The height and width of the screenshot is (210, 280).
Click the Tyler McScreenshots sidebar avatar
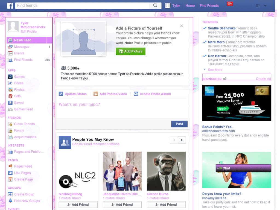[x=13, y=27]
